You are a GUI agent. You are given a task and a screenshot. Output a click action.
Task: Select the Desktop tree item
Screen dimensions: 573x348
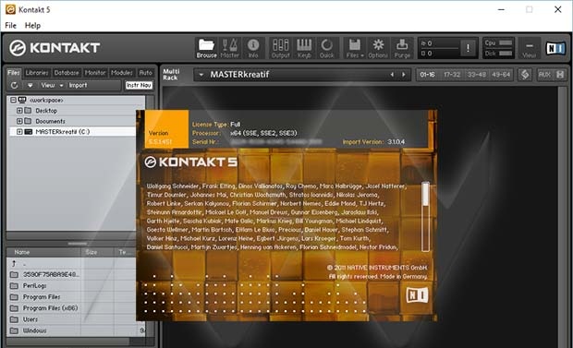coord(46,110)
